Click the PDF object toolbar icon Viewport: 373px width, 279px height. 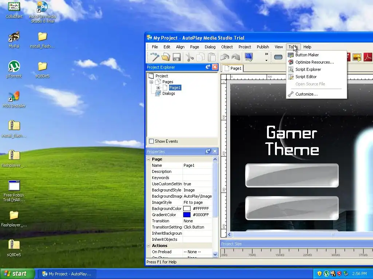(368, 57)
